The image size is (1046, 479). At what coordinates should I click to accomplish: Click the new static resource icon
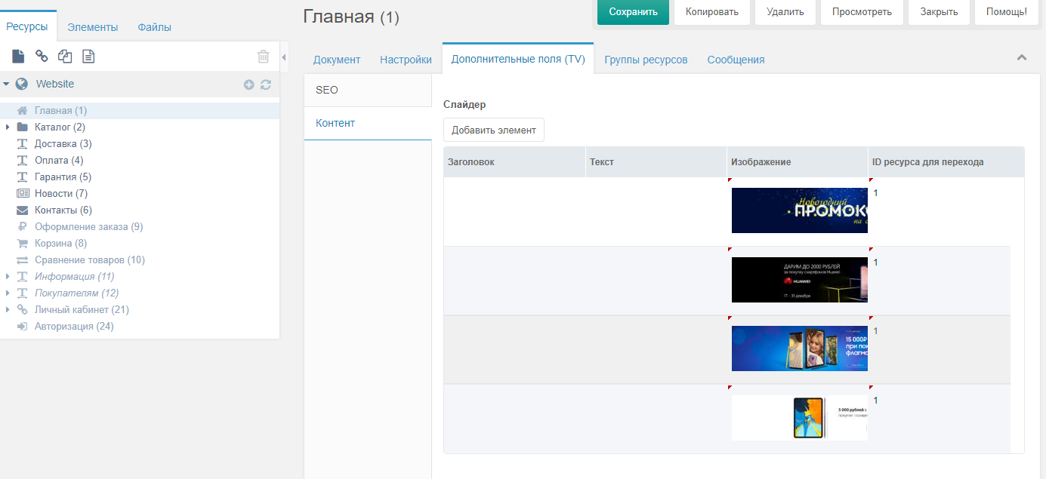pos(88,56)
